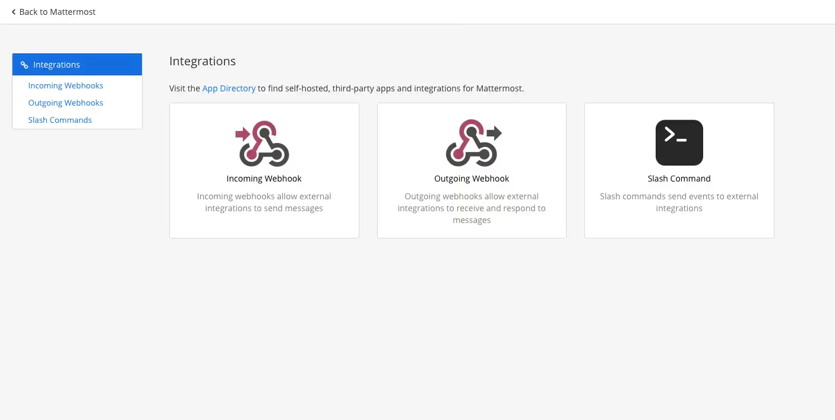Screen dimensions: 835x420
Task: Click the back chevron arrow icon
Action: pos(14,12)
